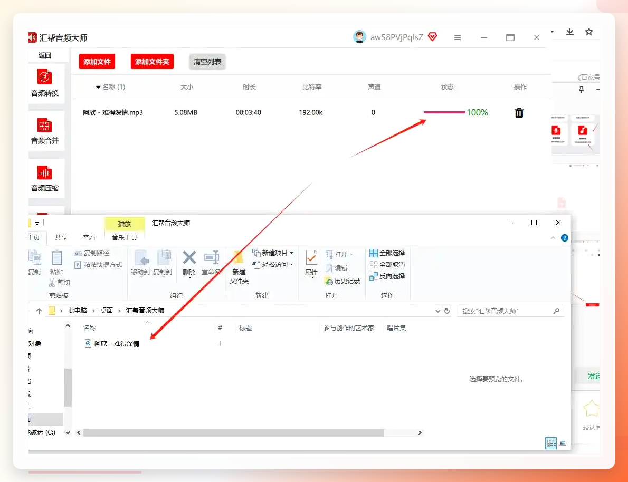Click 历史记录 history in the ribbon
Viewport: 628px width, 482px height.
pos(342,281)
